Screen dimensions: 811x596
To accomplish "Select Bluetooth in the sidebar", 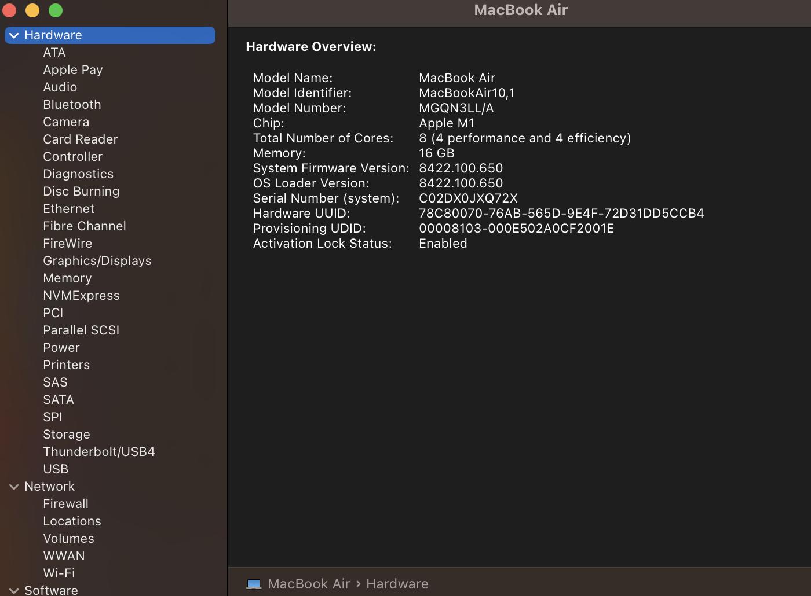I will (x=72, y=105).
